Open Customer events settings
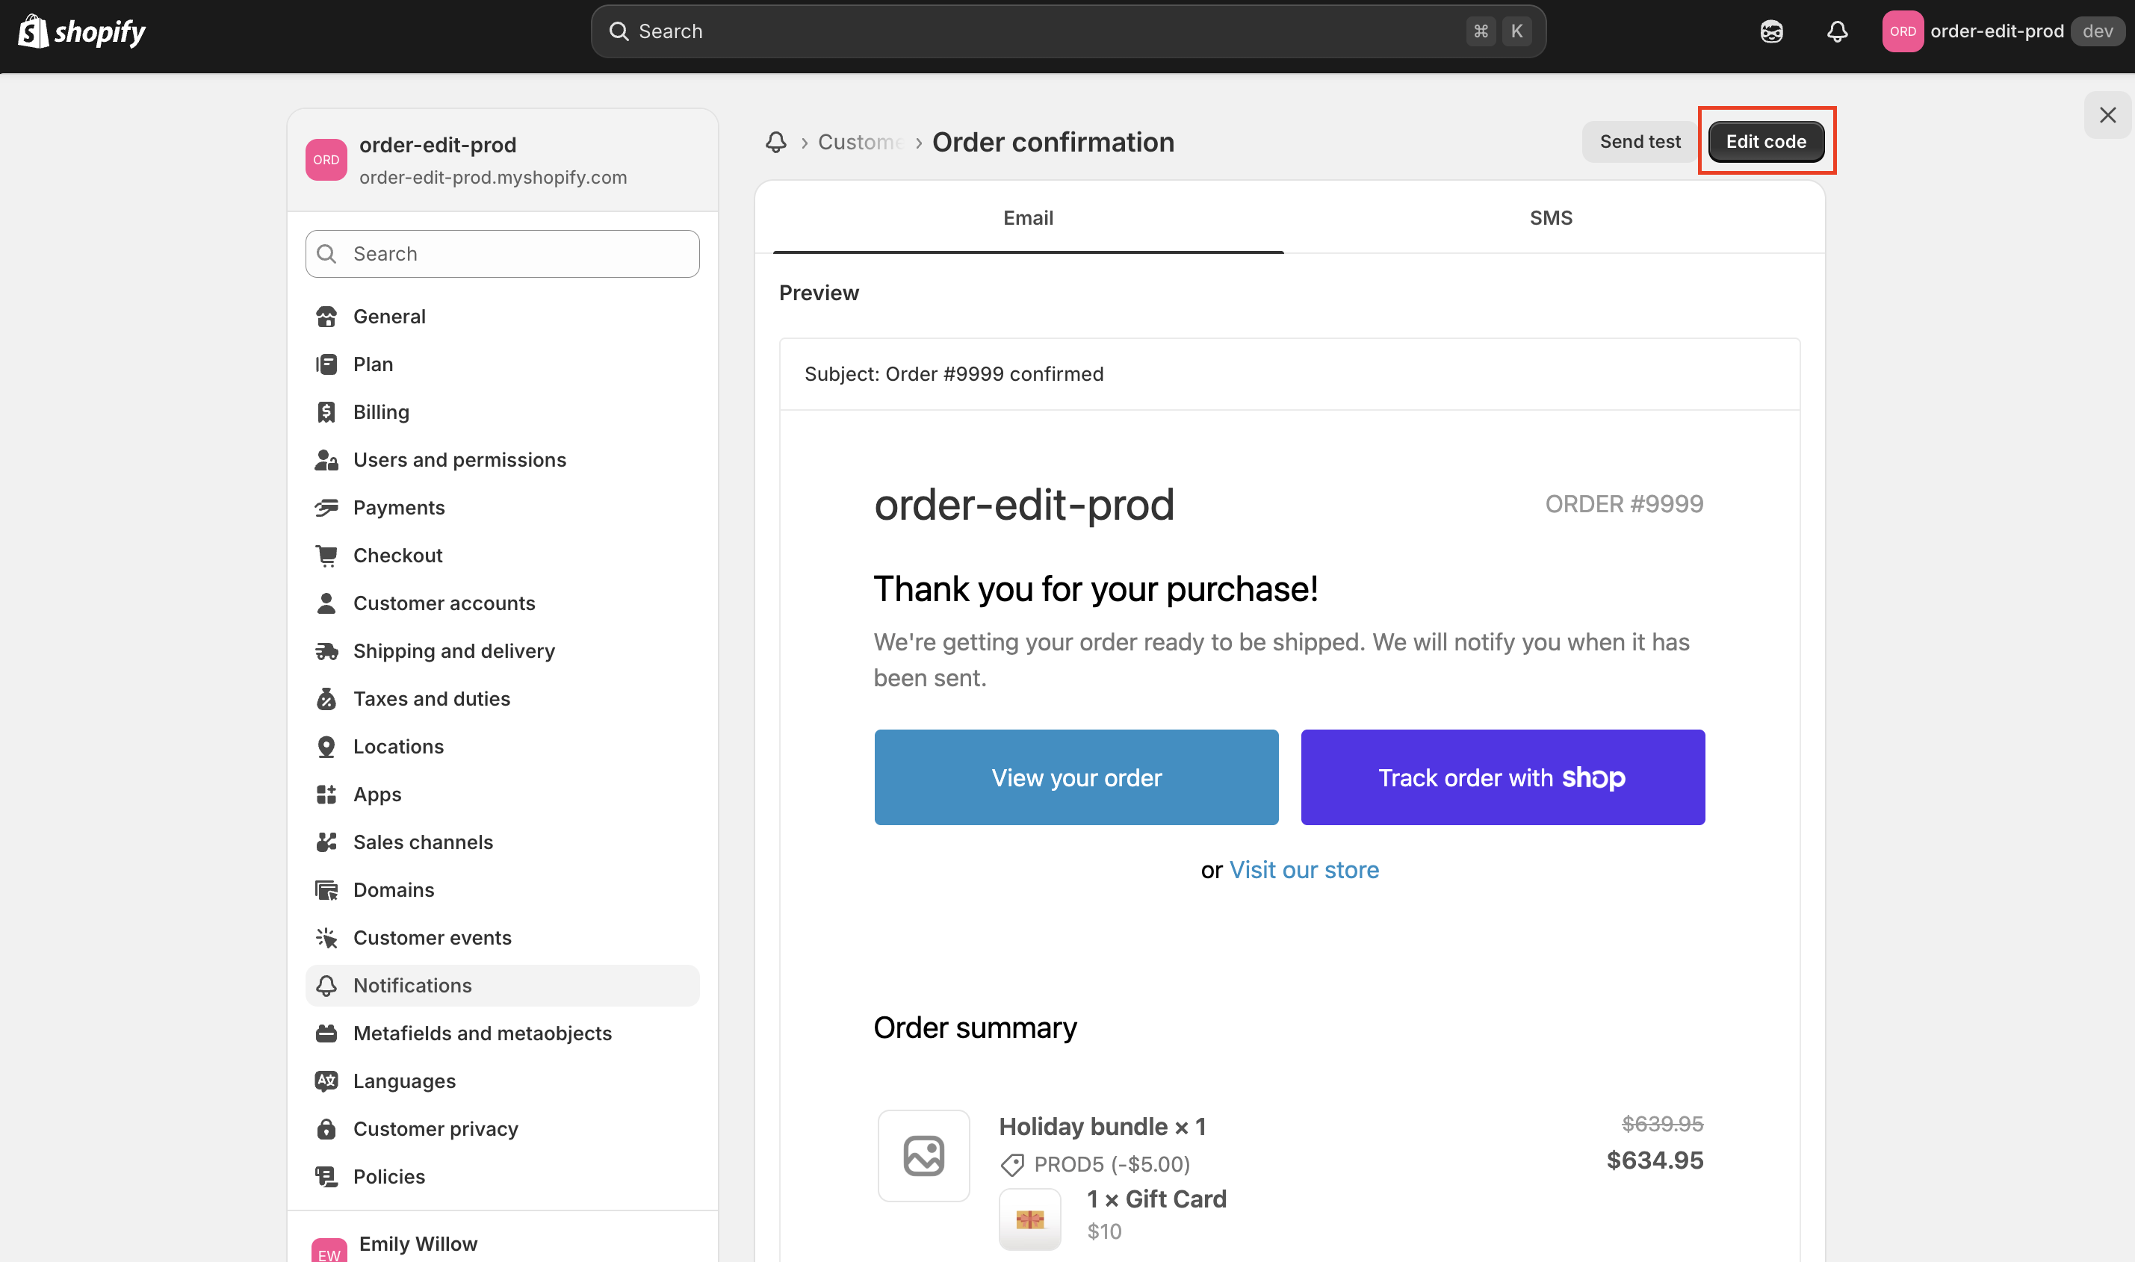 click(x=431, y=937)
